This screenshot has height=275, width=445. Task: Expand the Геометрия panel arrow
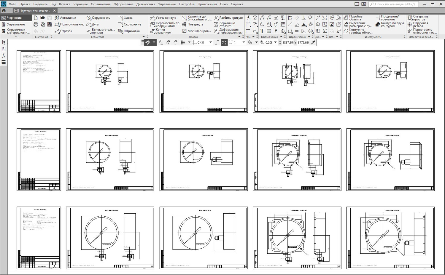[144, 37]
